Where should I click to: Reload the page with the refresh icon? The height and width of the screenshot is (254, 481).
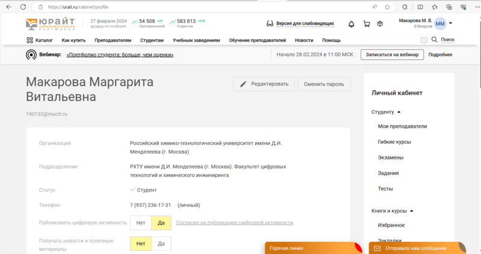click(x=23, y=7)
